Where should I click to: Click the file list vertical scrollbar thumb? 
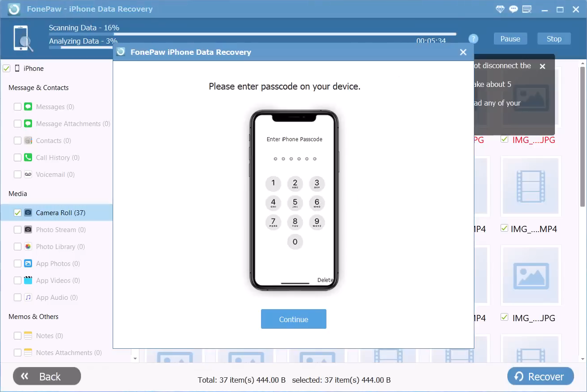click(583, 137)
